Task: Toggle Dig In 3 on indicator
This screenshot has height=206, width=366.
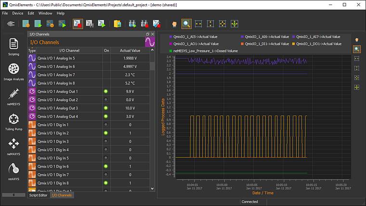Action: 106,142
